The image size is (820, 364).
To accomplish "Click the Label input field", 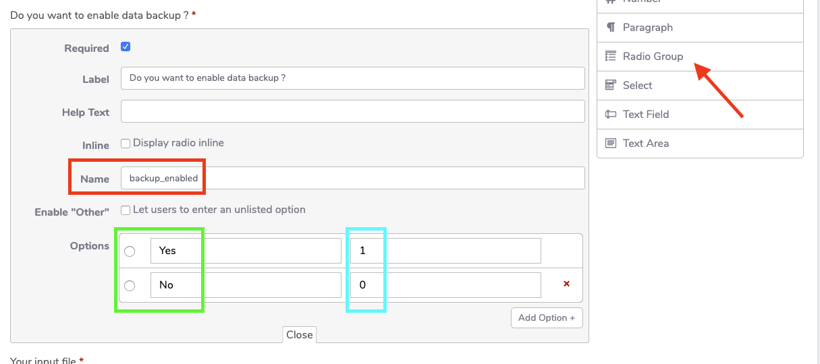I will [x=352, y=78].
